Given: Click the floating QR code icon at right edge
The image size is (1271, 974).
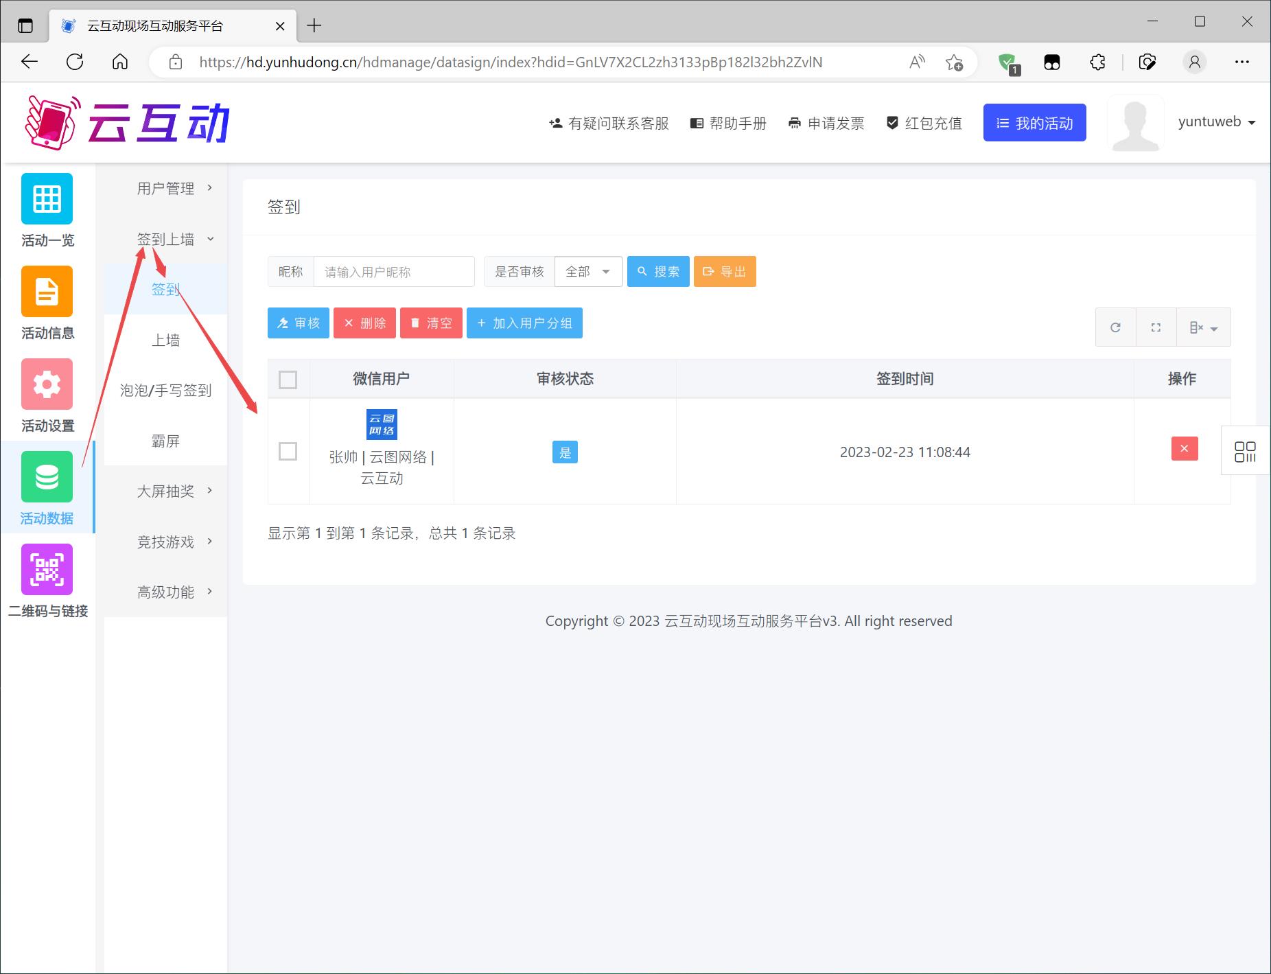Looking at the screenshot, I should pyautogui.click(x=1245, y=452).
